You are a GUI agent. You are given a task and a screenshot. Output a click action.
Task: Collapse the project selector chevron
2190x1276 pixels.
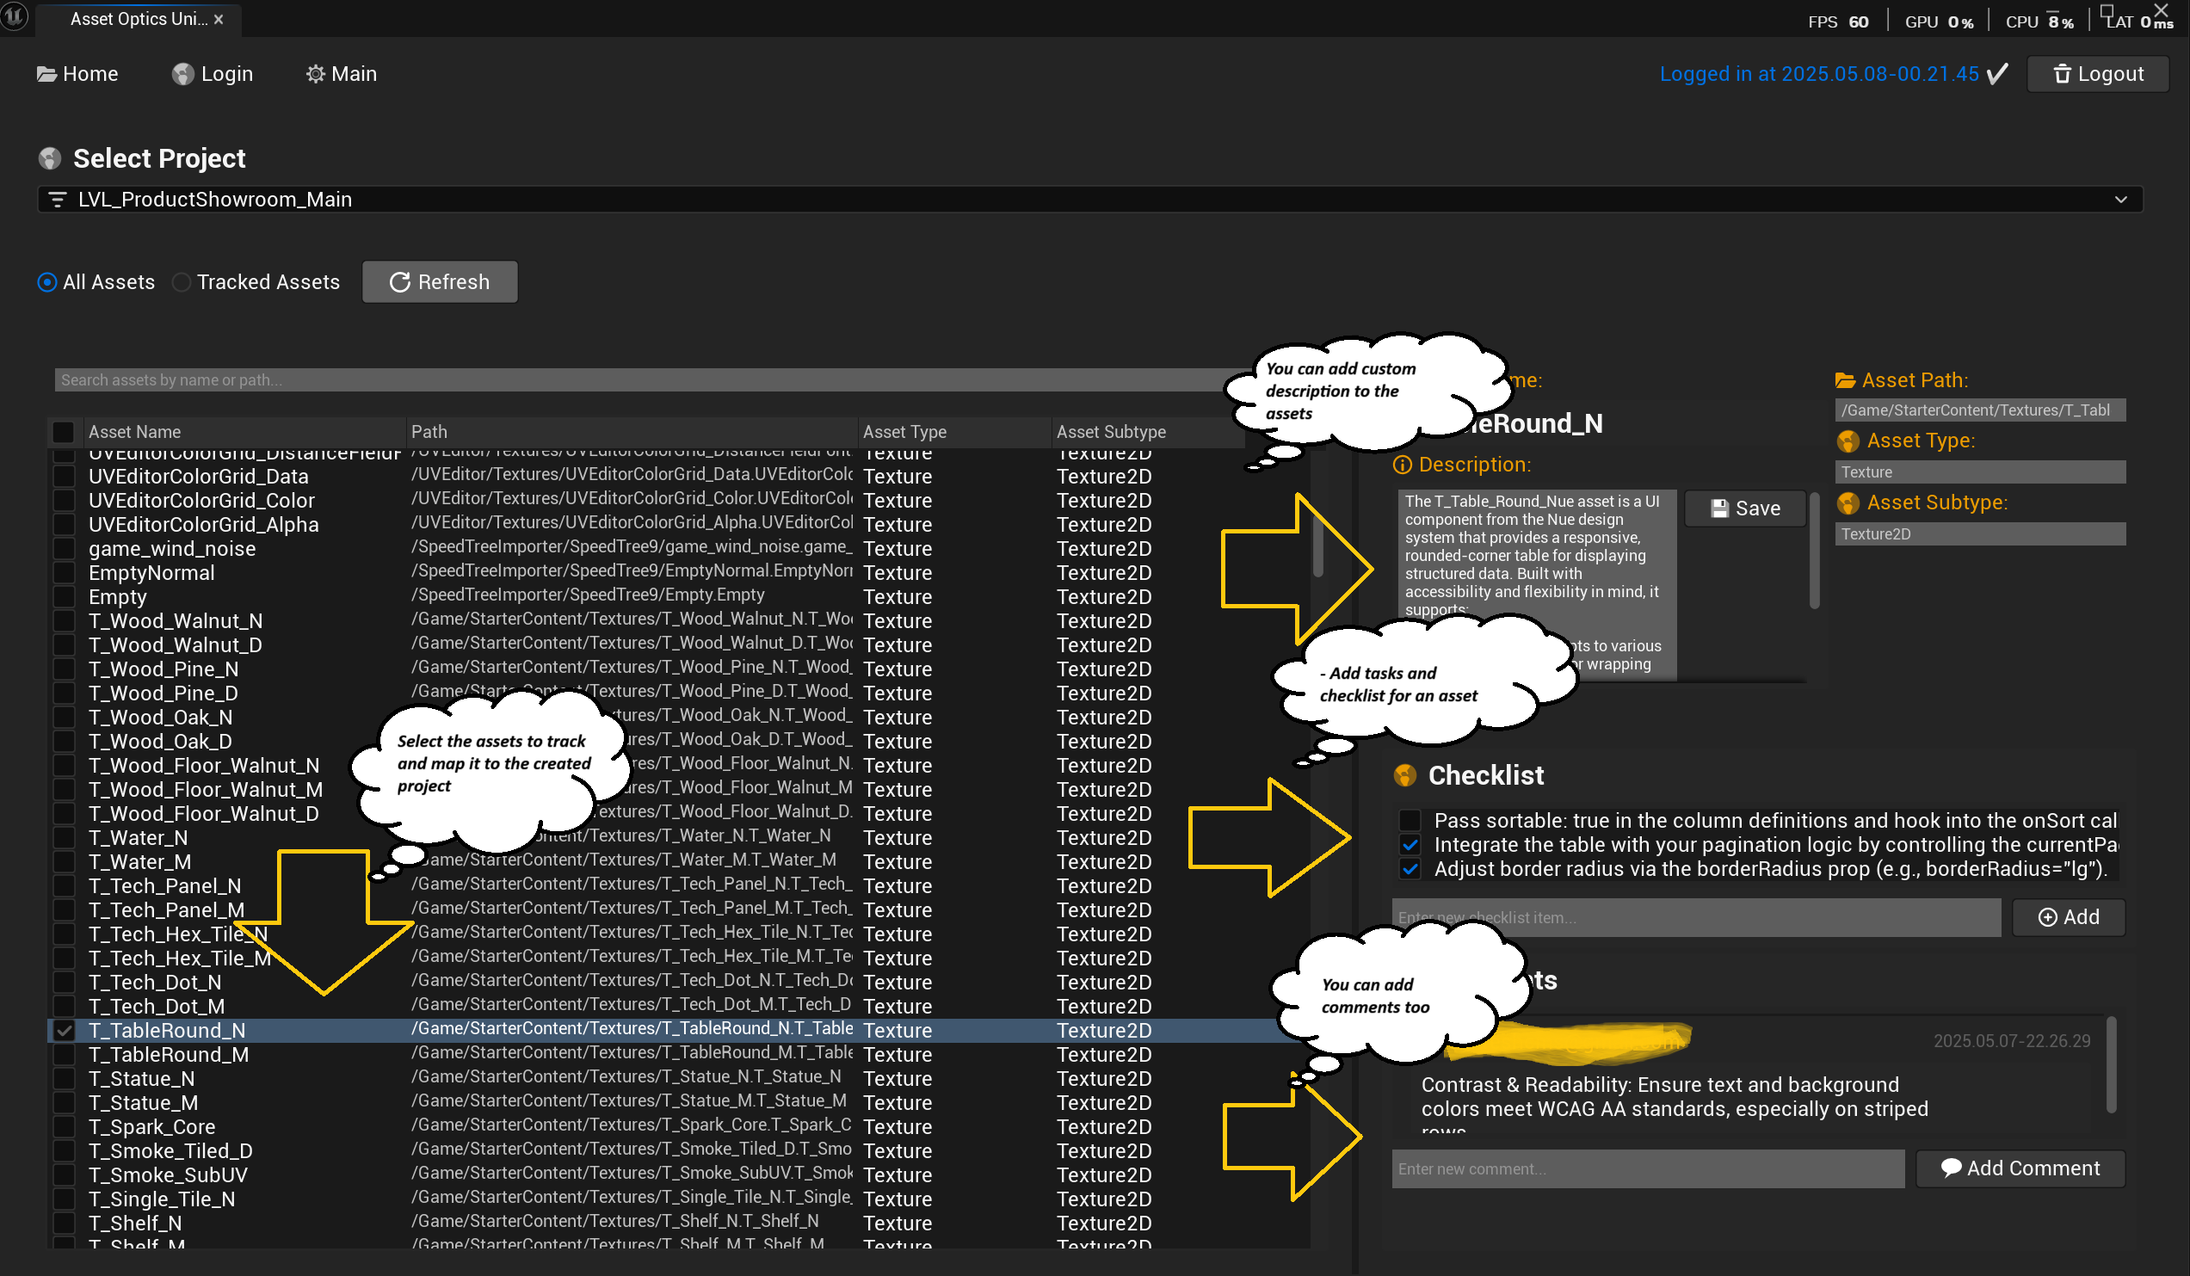pyautogui.click(x=2122, y=199)
